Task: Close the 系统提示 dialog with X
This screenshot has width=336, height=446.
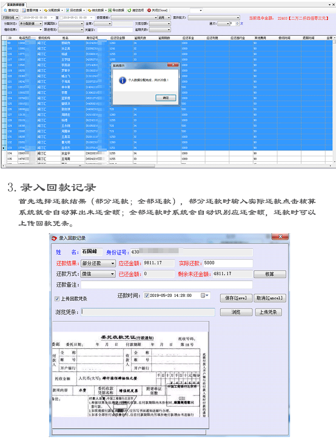Action: (x=173, y=65)
